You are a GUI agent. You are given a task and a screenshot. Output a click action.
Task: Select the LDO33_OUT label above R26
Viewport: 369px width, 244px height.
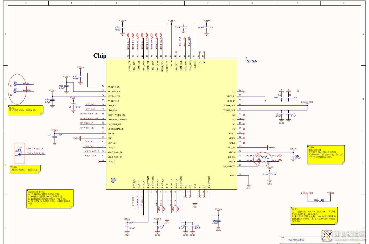pyautogui.click(x=307, y=193)
